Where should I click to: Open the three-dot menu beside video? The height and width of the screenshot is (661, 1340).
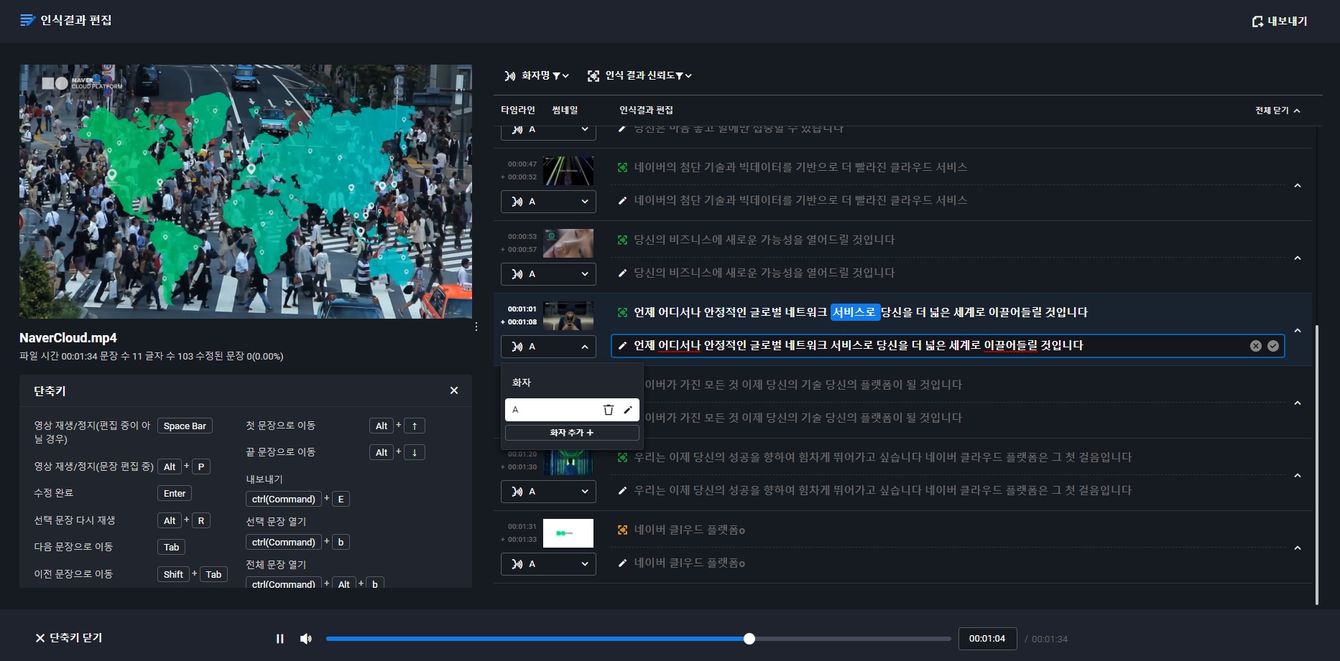(x=476, y=327)
